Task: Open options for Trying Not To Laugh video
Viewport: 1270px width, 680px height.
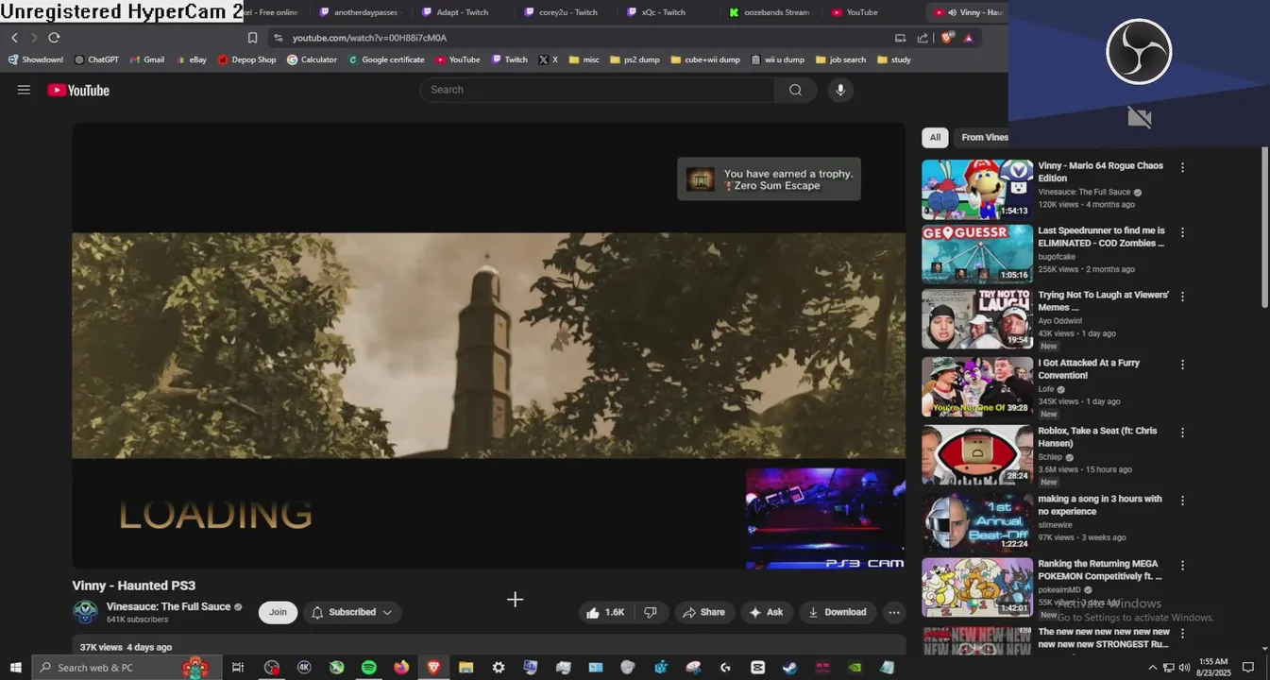Action: tap(1182, 297)
